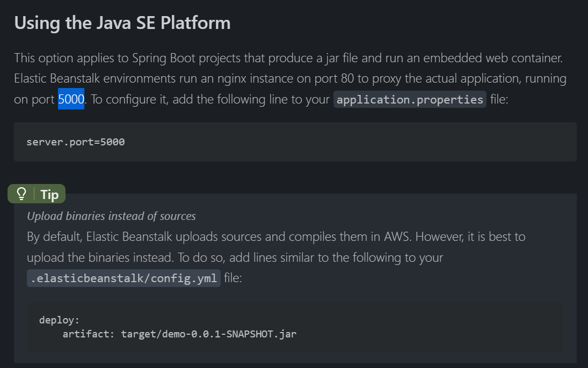This screenshot has height=368, width=588.
Task: Click the italic 'Upload binaries instead of sources' title
Action: [x=111, y=216]
